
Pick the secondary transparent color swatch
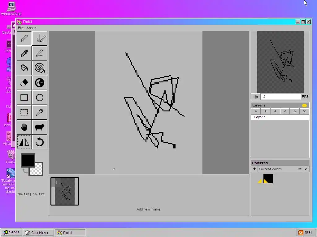pyautogui.click(x=39, y=171)
